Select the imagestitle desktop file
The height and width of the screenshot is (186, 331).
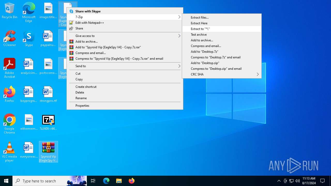[x=48, y=11]
